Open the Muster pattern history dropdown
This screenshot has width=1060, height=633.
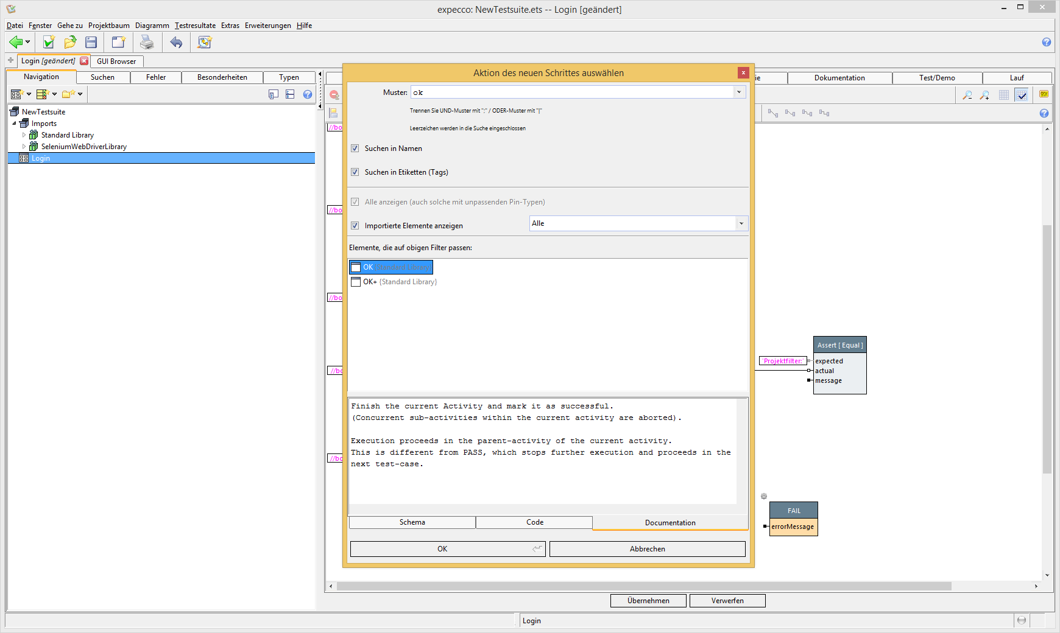739,93
